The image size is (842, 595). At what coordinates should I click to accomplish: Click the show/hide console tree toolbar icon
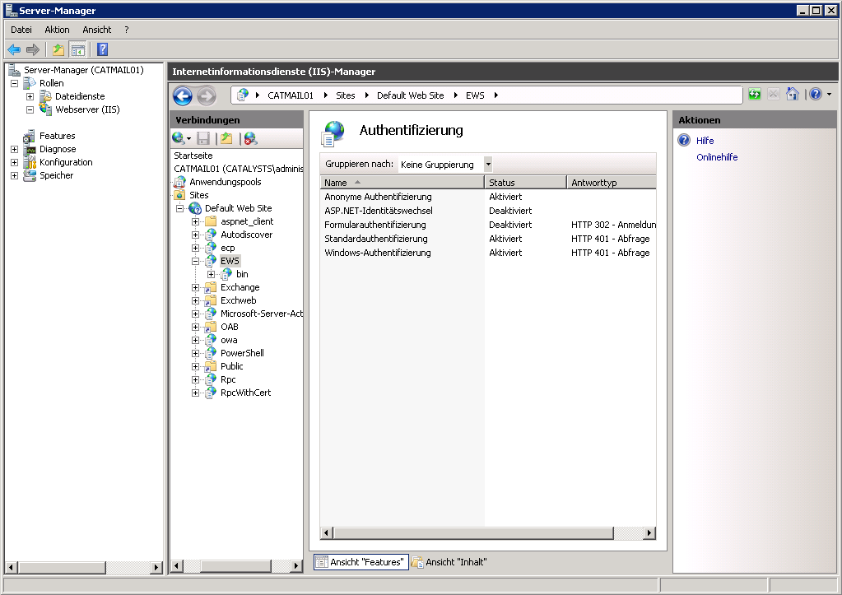[x=78, y=49]
